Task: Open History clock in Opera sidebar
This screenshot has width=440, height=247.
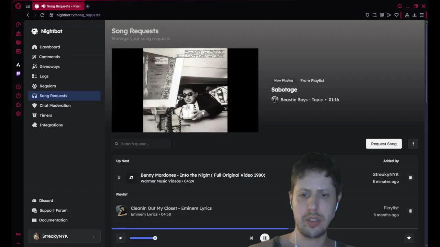Action: point(18,96)
